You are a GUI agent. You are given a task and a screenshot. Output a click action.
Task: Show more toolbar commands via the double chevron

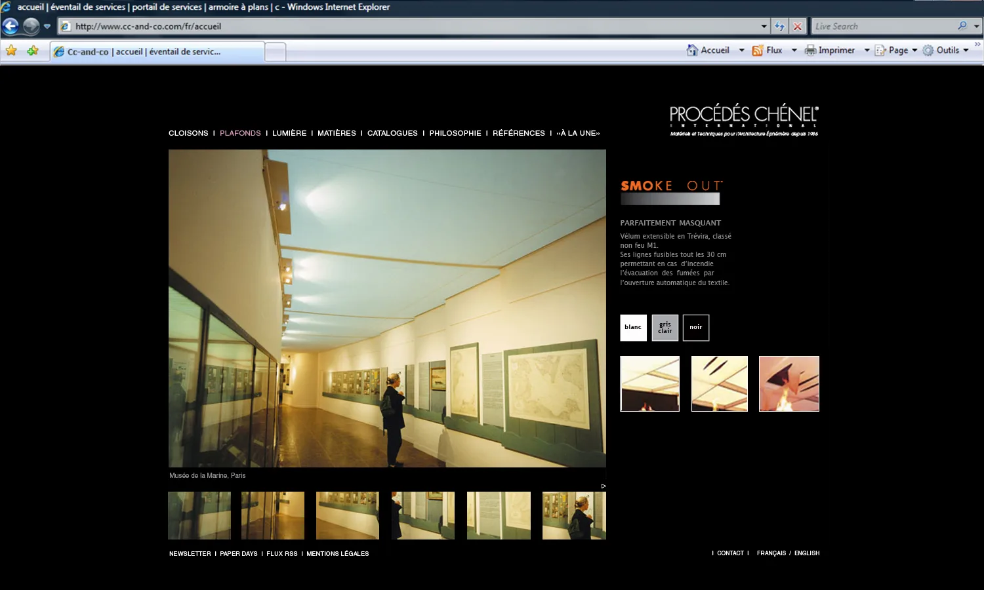[x=977, y=45]
